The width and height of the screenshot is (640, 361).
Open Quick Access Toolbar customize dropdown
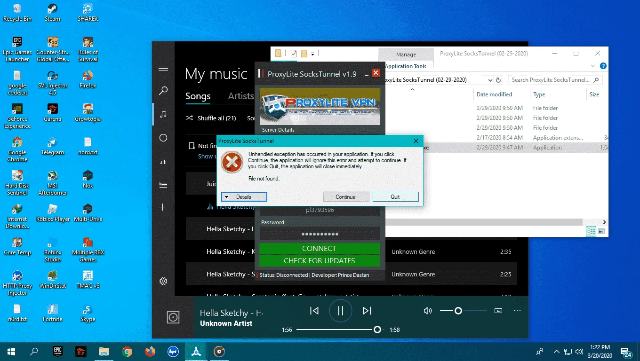(312, 54)
